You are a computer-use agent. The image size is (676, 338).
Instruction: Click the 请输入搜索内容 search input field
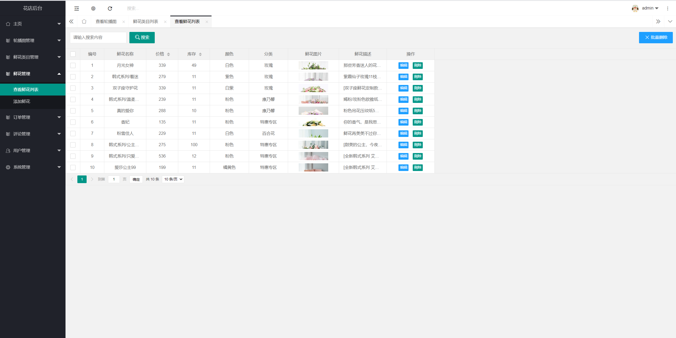98,37
